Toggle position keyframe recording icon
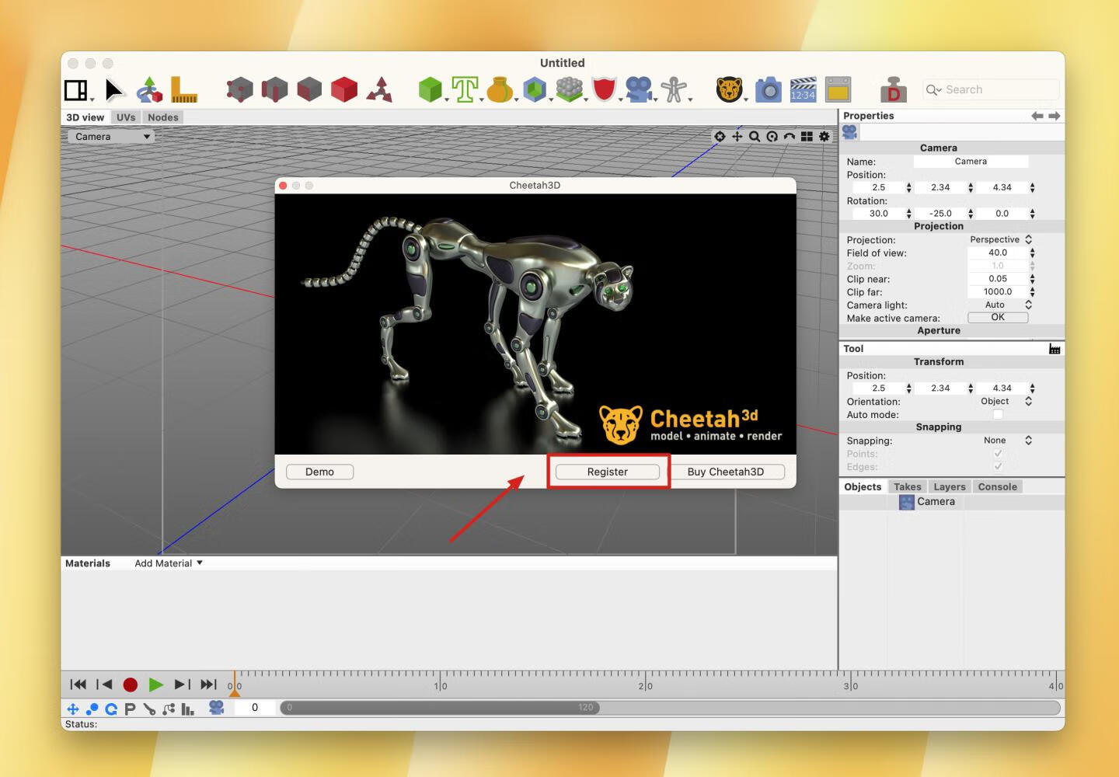The height and width of the screenshot is (777, 1119). coord(73,709)
